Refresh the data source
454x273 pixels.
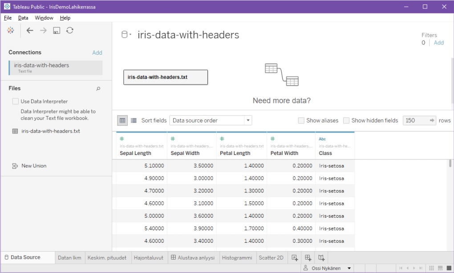pyautogui.click(x=70, y=30)
